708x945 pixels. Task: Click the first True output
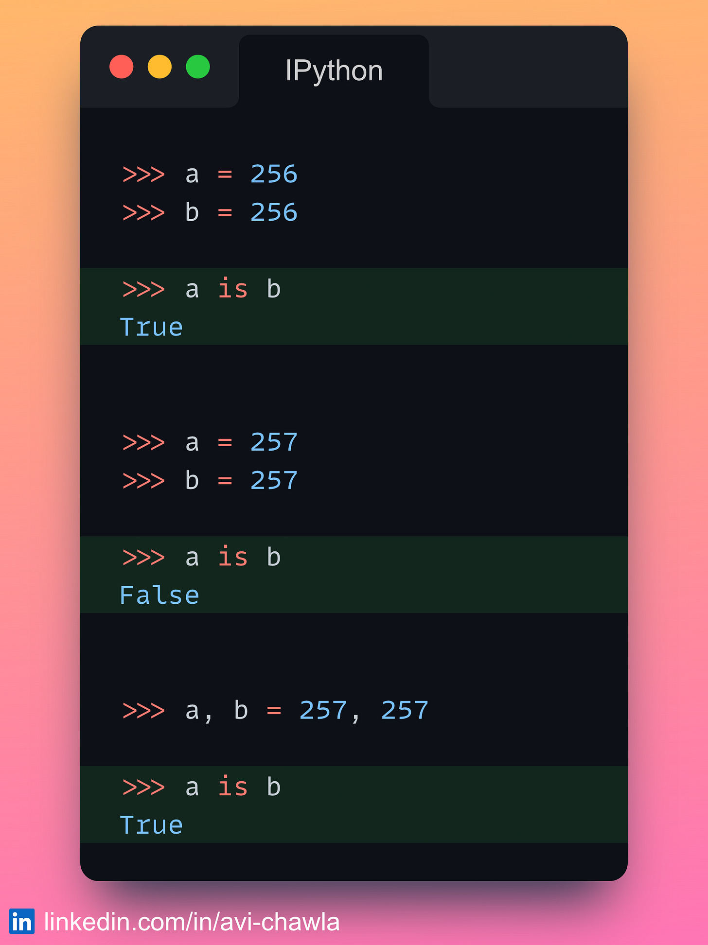151,327
